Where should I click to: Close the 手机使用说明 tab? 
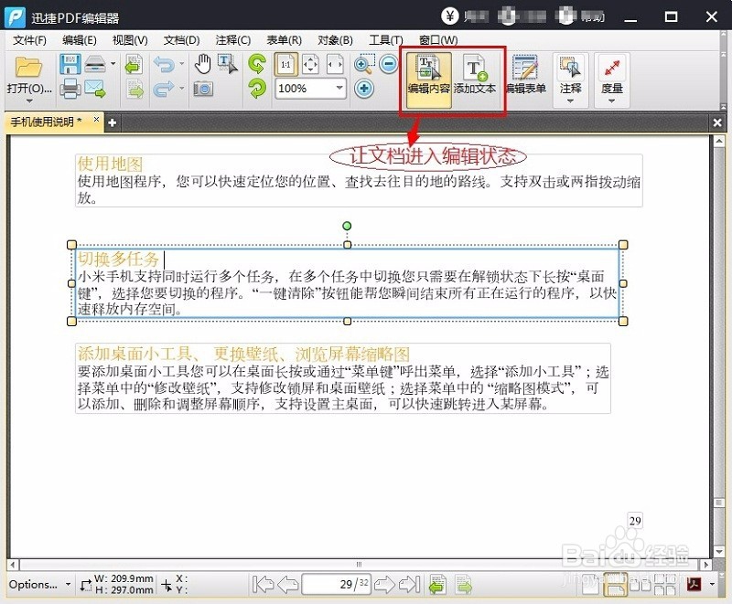(x=96, y=120)
